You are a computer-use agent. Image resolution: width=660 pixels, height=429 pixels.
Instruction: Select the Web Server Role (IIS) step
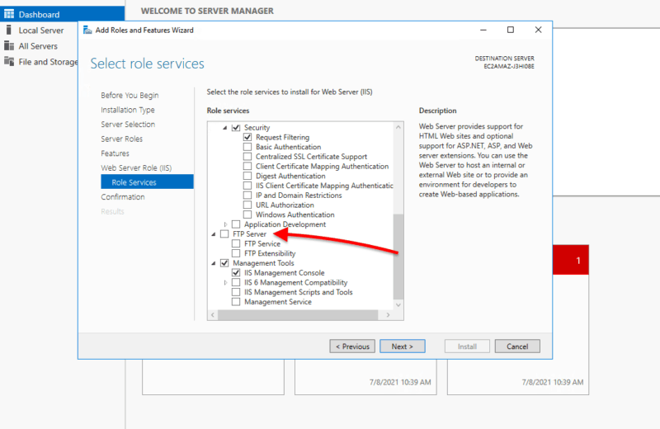(136, 168)
